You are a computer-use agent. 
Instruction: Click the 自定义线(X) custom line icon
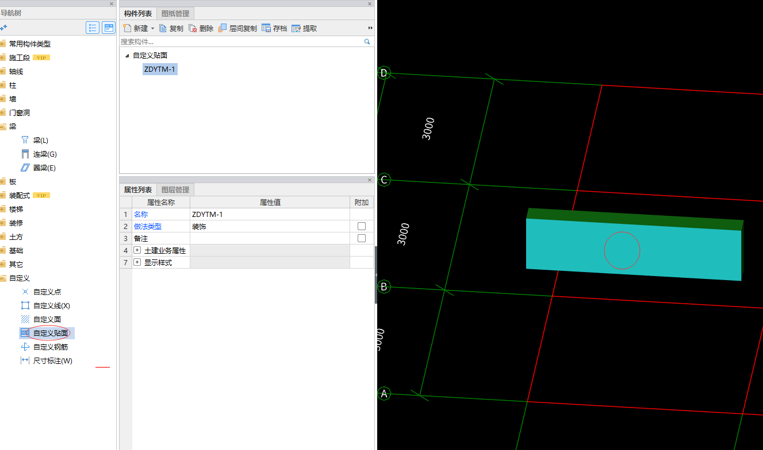(x=25, y=305)
